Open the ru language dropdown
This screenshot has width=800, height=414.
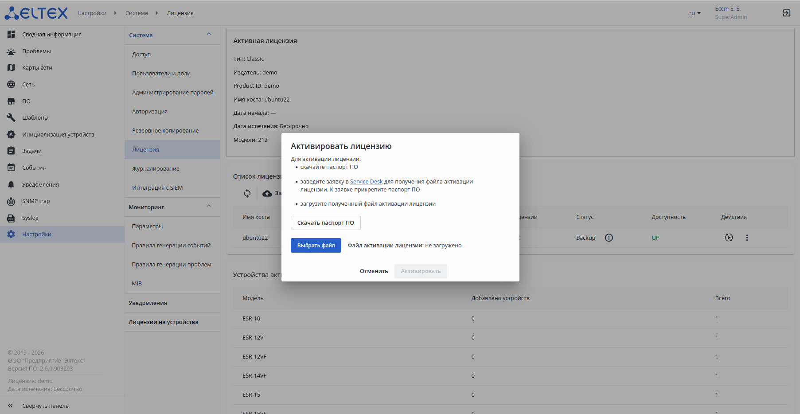pos(695,13)
